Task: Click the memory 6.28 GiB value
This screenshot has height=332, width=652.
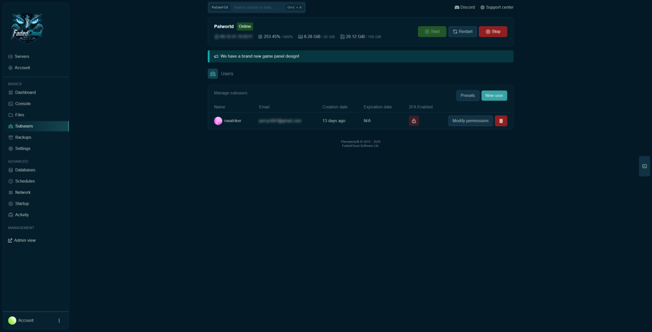Action: coord(312,37)
